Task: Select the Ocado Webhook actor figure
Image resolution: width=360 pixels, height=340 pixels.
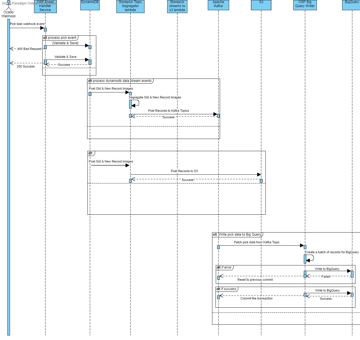Action: [9, 5]
